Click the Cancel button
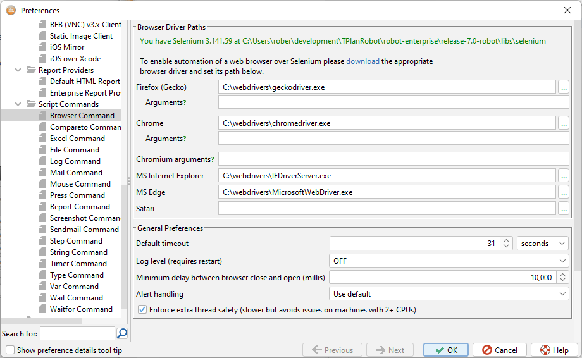 tap(499, 350)
